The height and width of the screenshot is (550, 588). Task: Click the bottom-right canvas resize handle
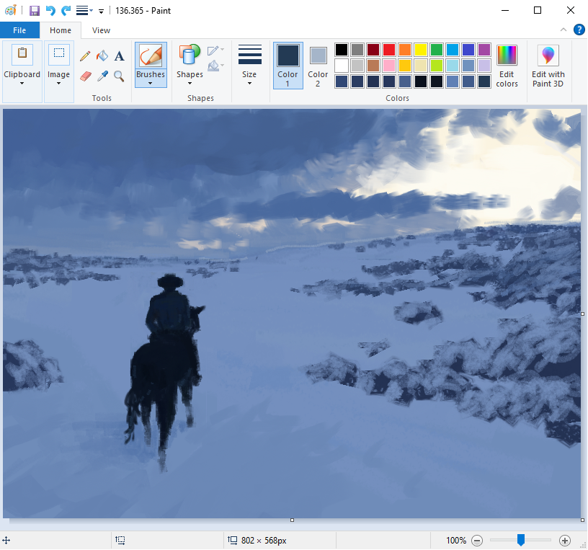pyautogui.click(x=582, y=520)
